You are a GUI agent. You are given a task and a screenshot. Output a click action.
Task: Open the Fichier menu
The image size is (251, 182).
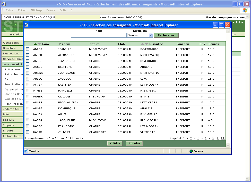click(x=10, y=10)
